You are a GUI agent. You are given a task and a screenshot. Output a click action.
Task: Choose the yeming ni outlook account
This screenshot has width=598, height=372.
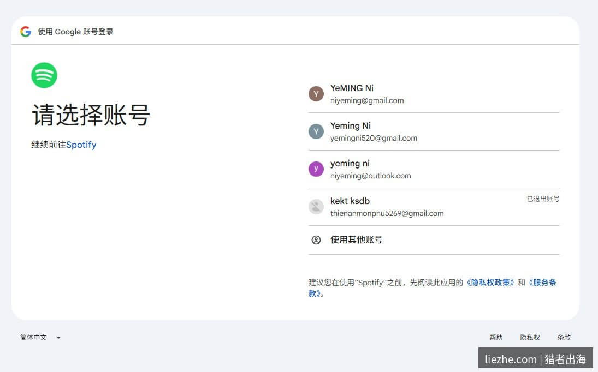point(434,170)
